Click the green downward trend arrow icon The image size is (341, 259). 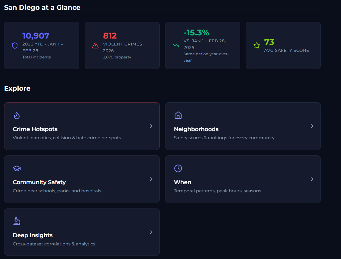coord(176,45)
